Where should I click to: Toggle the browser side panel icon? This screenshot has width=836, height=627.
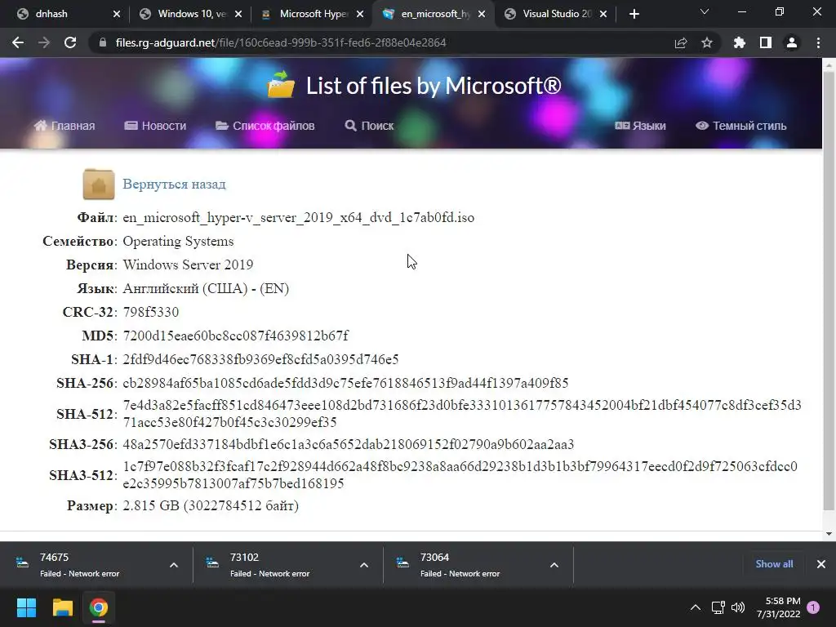766,42
